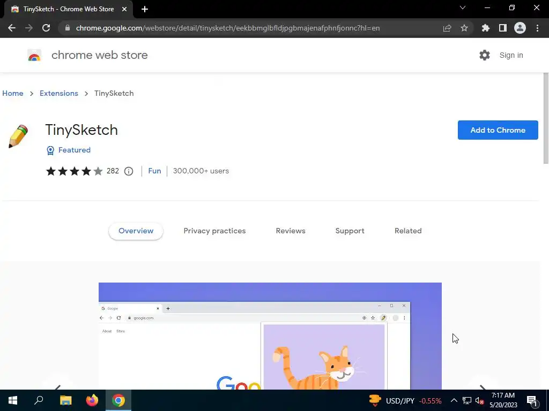This screenshot has width=549, height=411.
Task: Switch to the Related tab
Action: coord(408,231)
